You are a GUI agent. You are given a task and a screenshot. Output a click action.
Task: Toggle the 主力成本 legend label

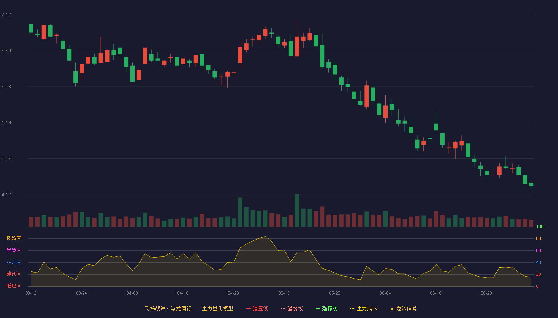coord(367,308)
